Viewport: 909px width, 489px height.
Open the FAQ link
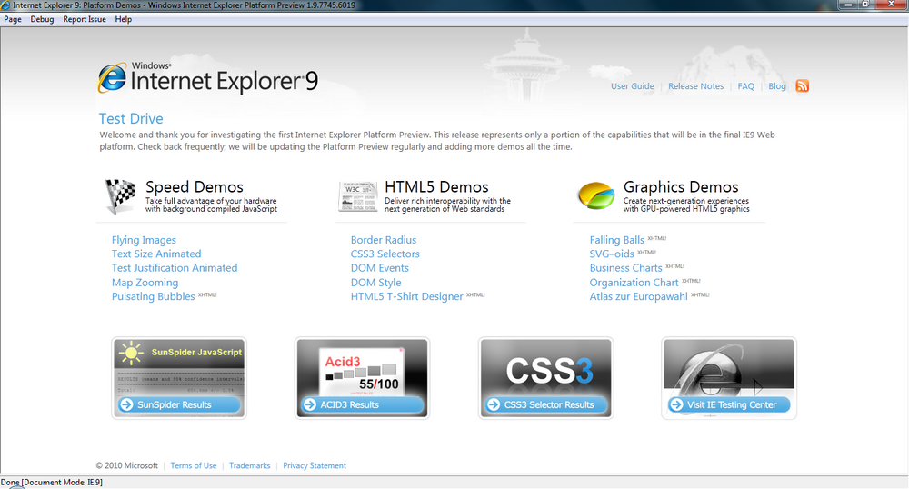coord(746,85)
